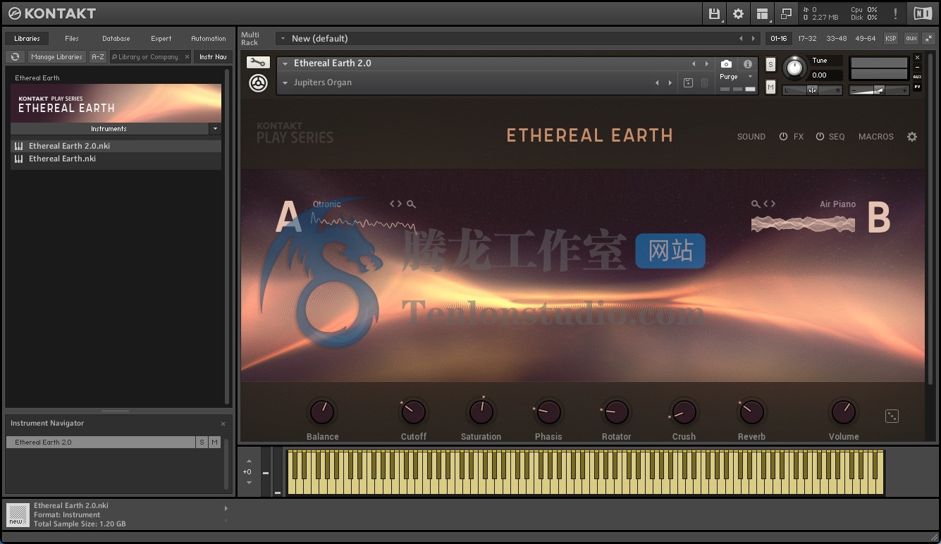
Task: Close the Instrument Navigator panel
Action: 223,424
